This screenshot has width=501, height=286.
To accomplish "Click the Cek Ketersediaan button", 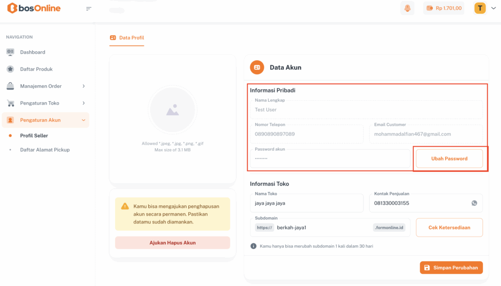I will 449,227.
